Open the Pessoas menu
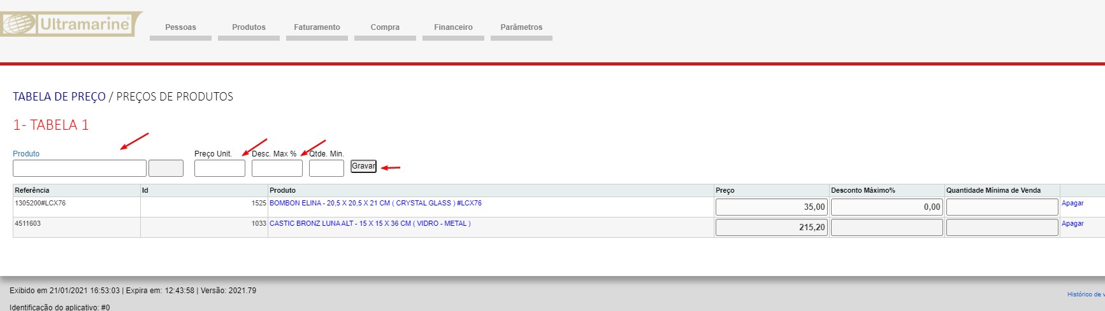The width and height of the screenshot is (1105, 311). pos(180,27)
